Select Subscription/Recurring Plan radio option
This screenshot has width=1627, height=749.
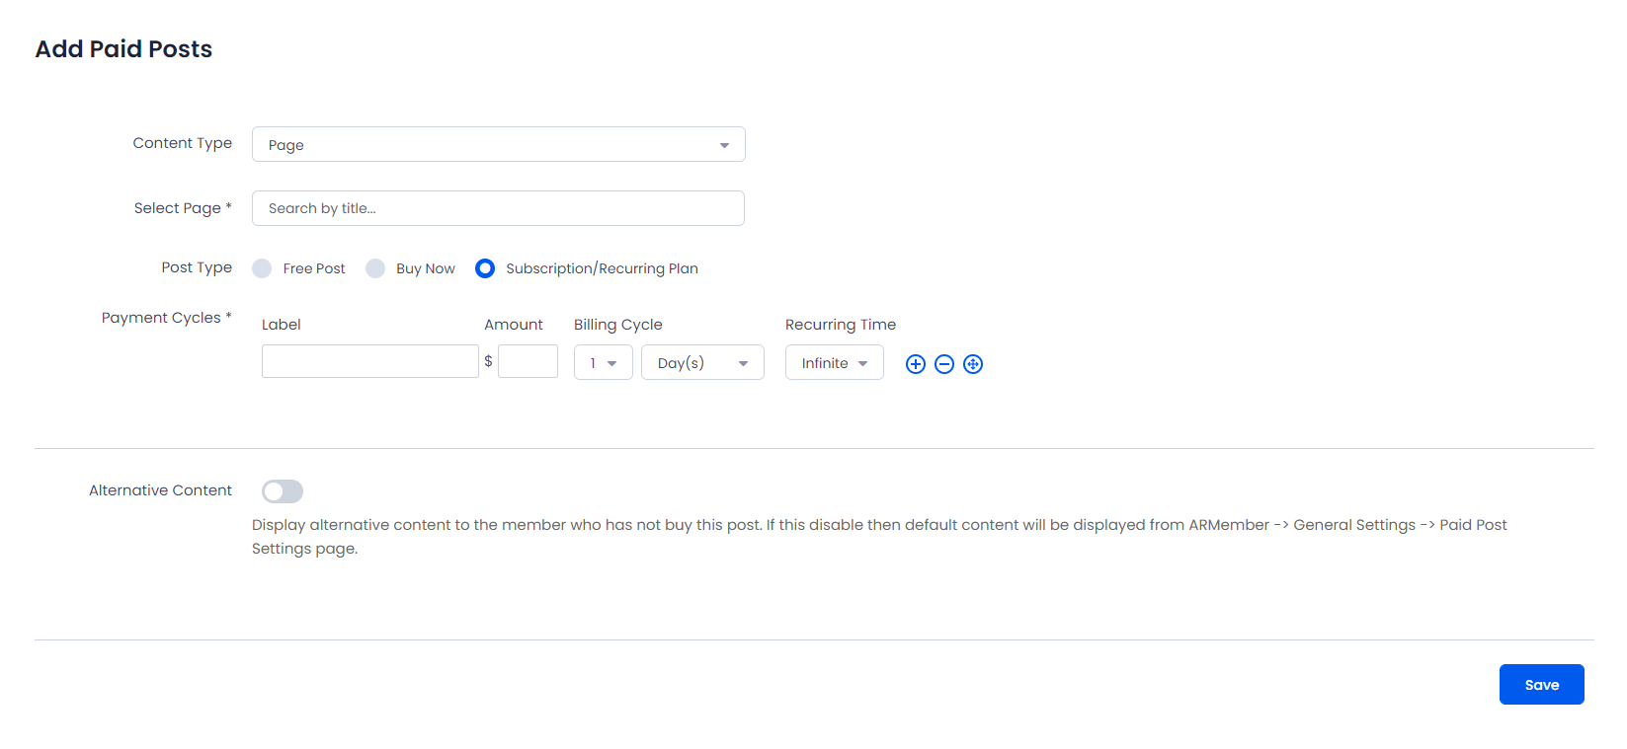[485, 268]
